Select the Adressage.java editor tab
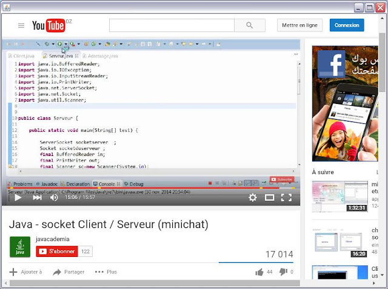 tap(100, 56)
